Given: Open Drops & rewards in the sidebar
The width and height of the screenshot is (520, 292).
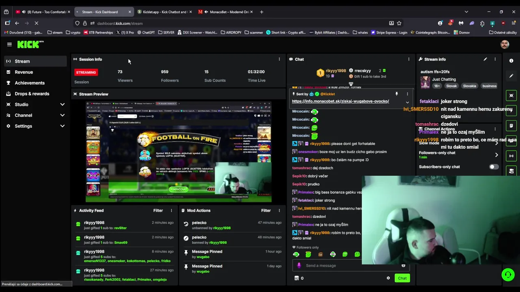Looking at the screenshot, I should point(35,94).
